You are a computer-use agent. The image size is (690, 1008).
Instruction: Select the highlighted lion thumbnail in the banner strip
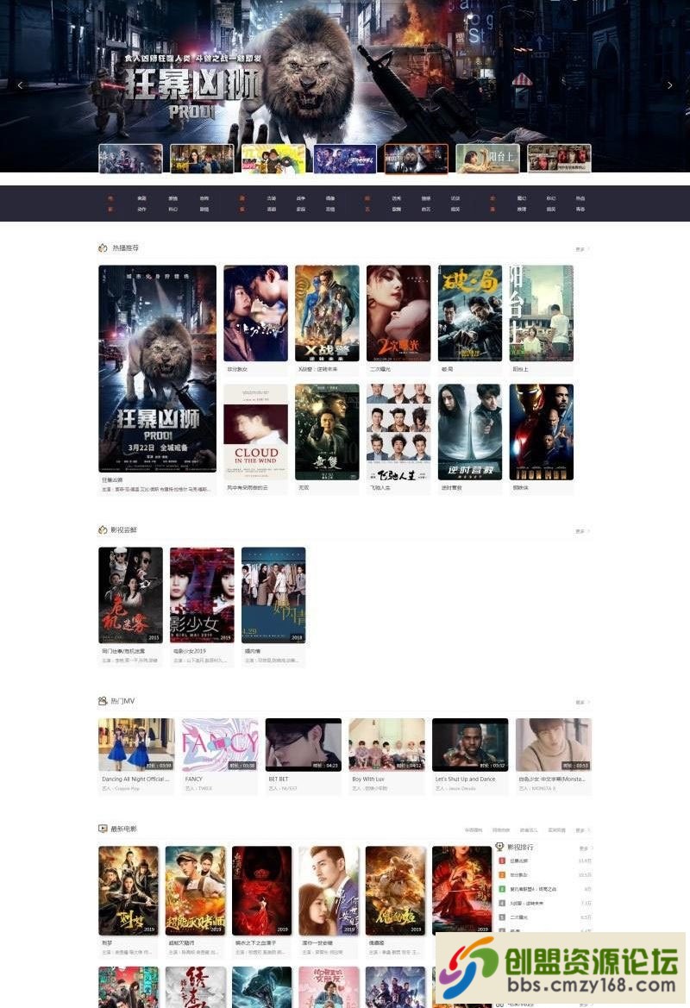click(x=416, y=159)
